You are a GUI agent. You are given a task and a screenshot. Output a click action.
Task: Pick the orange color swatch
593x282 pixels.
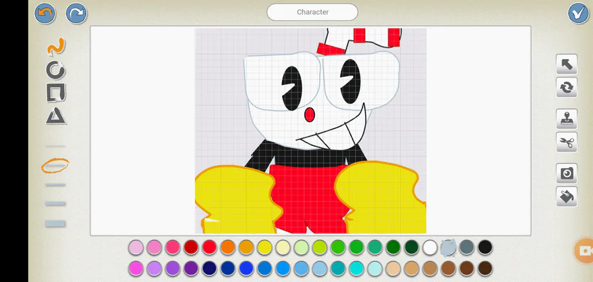(x=228, y=248)
